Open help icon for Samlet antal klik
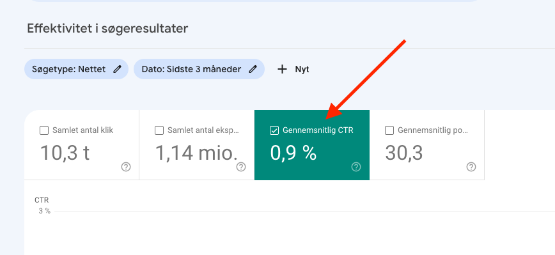Screen dimensions: 555x255 pos(126,167)
